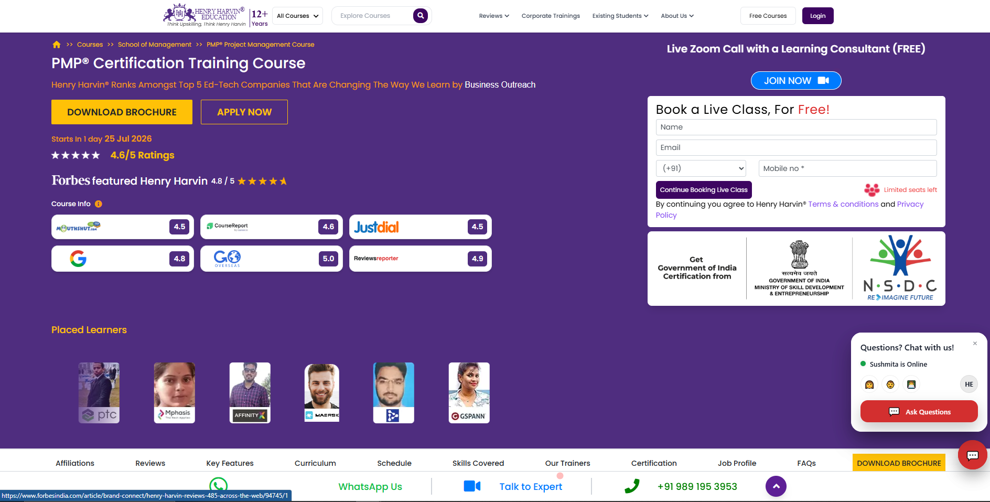Click the Government of India emblem
Image resolution: width=990 pixels, height=502 pixels.
pyautogui.click(x=799, y=254)
